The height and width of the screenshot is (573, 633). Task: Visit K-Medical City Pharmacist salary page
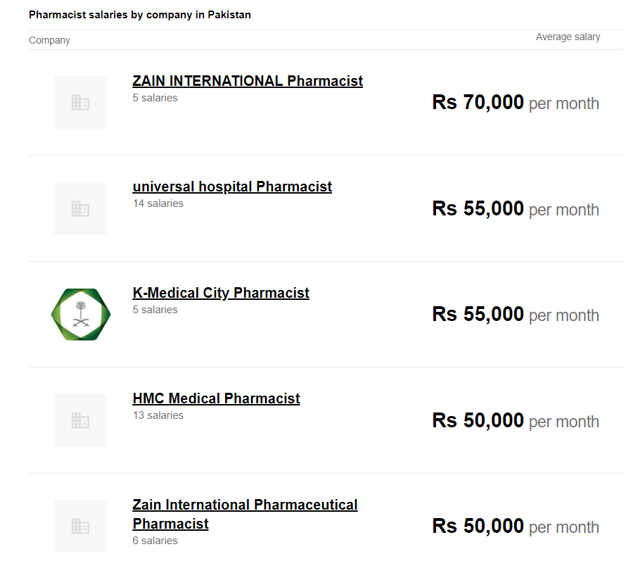tap(221, 293)
